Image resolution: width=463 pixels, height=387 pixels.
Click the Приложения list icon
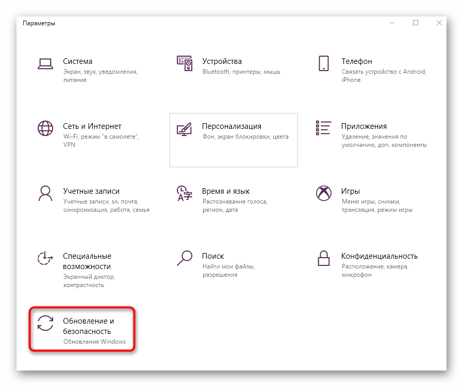323,128
